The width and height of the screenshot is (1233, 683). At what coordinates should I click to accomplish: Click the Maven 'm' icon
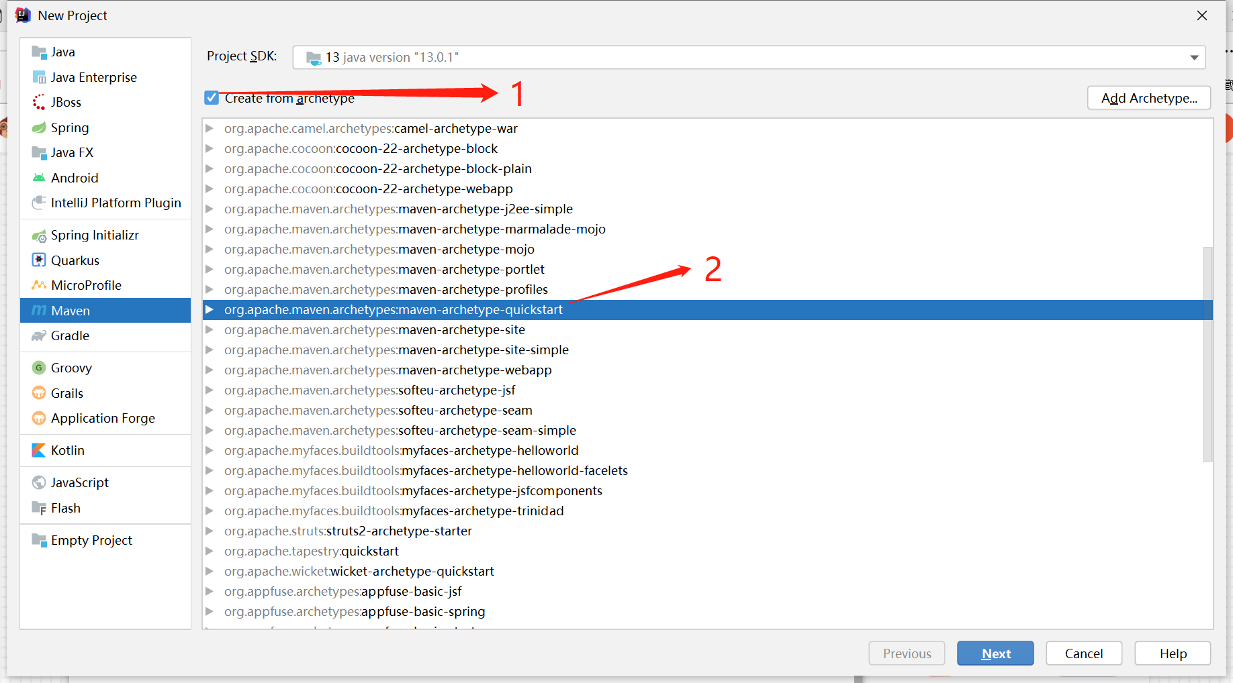pos(39,311)
